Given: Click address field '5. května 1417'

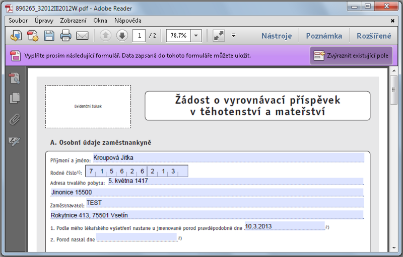Looking at the screenshot, I should [x=235, y=181].
